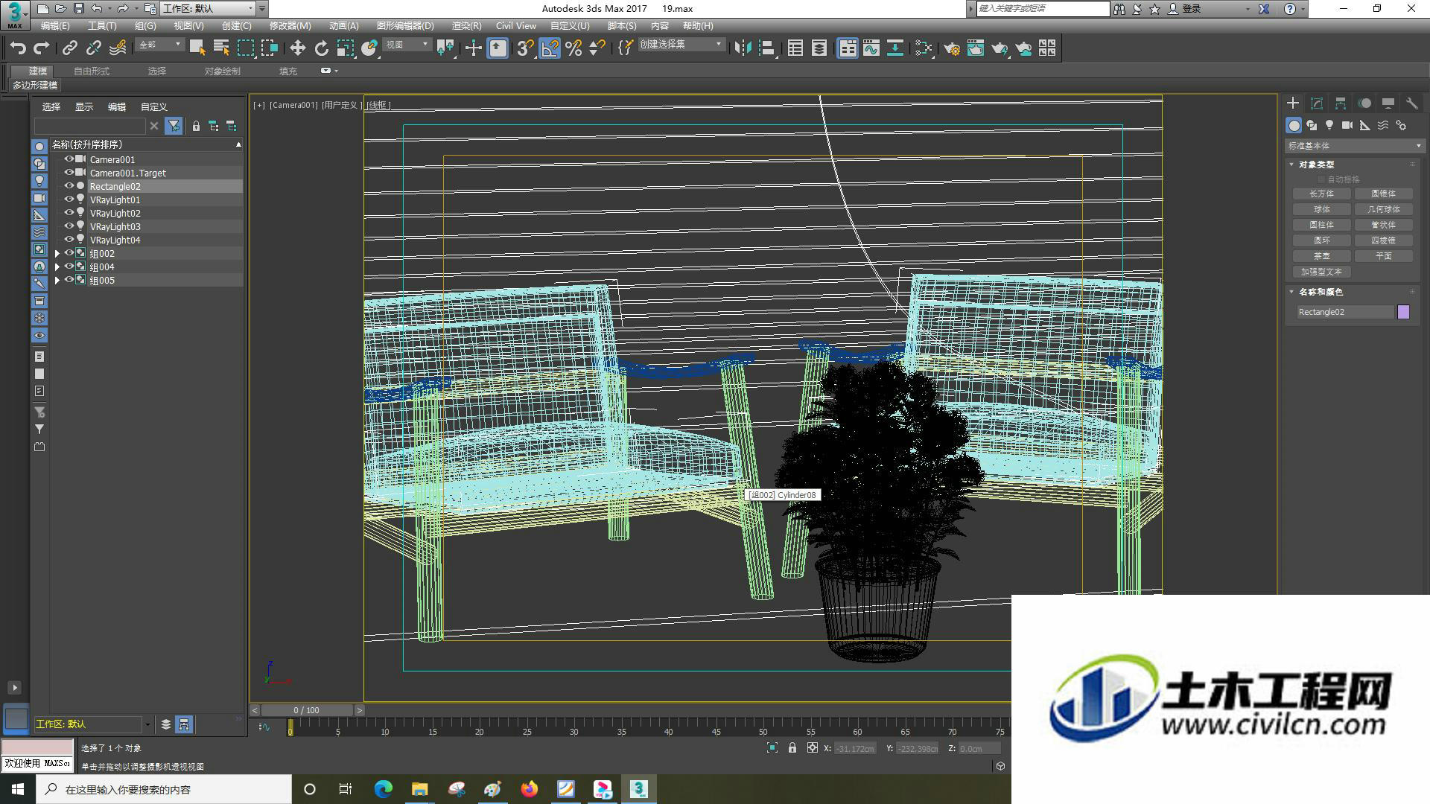Toggle the 3D Snaps button
Viewport: 1430px width, 804px height.
pyautogui.click(x=525, y=48)
